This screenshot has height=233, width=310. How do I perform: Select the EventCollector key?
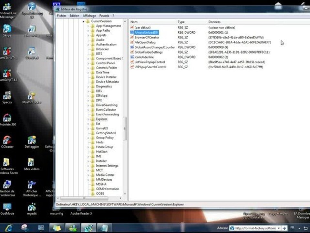point(106,110)
